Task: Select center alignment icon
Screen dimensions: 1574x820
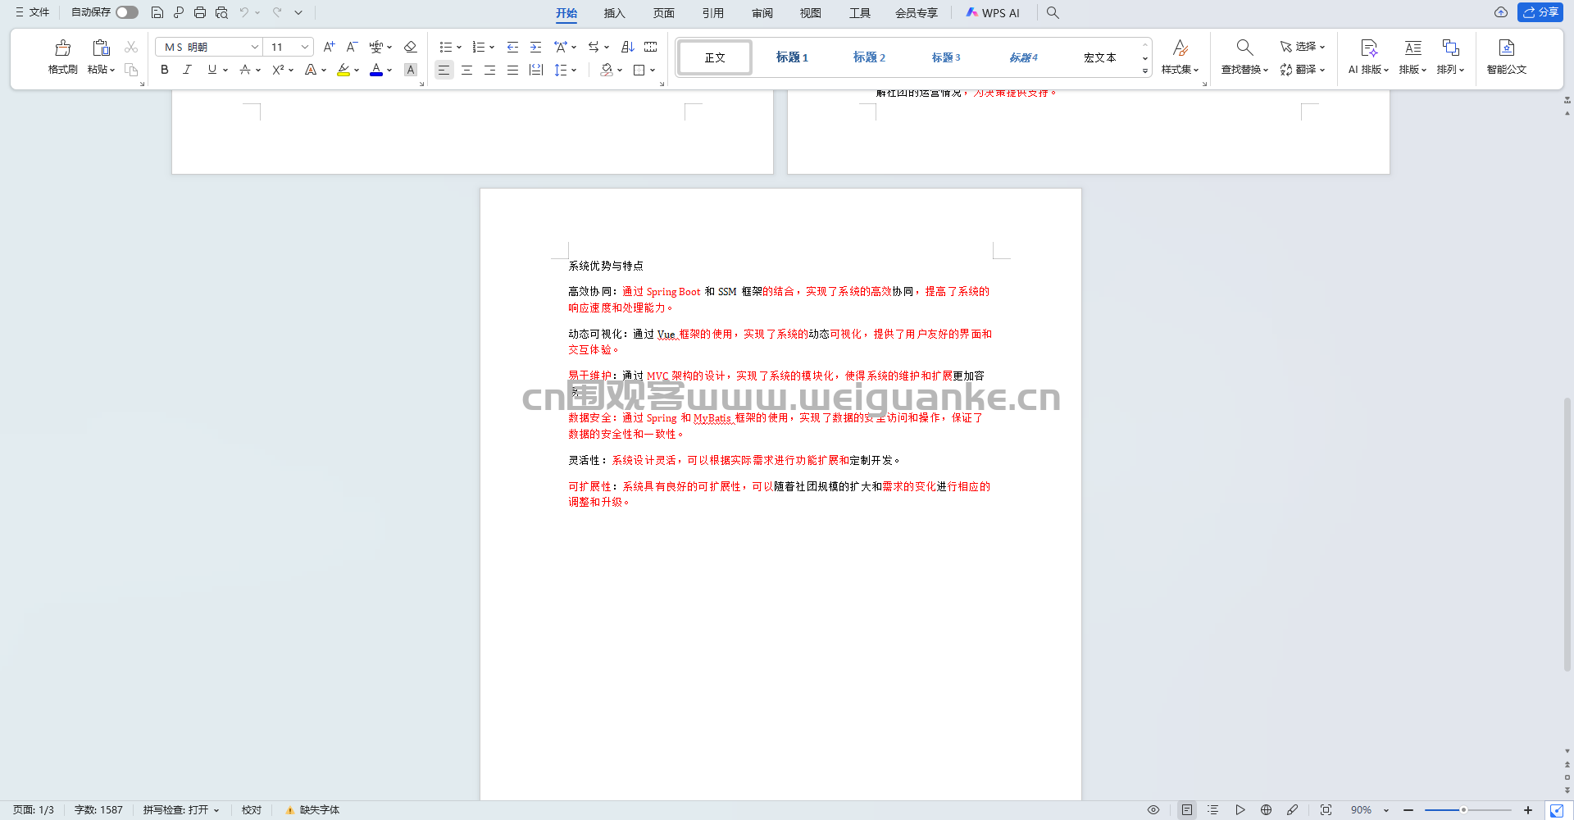Action: (466, 70)
